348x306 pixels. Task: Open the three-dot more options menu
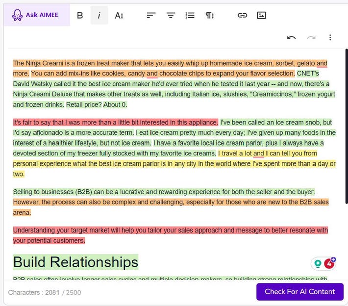(330, 38)
